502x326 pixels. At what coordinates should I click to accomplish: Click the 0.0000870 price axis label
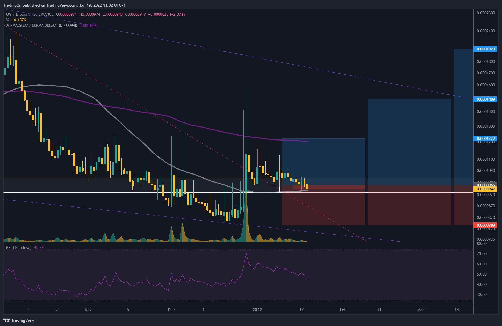(486, 206)
